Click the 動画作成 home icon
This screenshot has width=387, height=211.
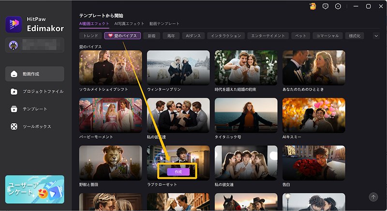tap(14, 74)
